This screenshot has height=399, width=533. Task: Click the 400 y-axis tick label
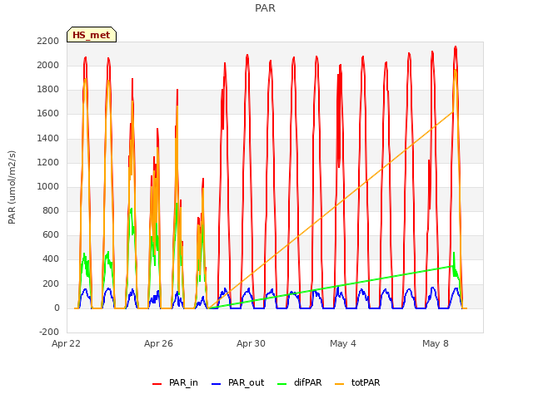(x=51, y=259)
